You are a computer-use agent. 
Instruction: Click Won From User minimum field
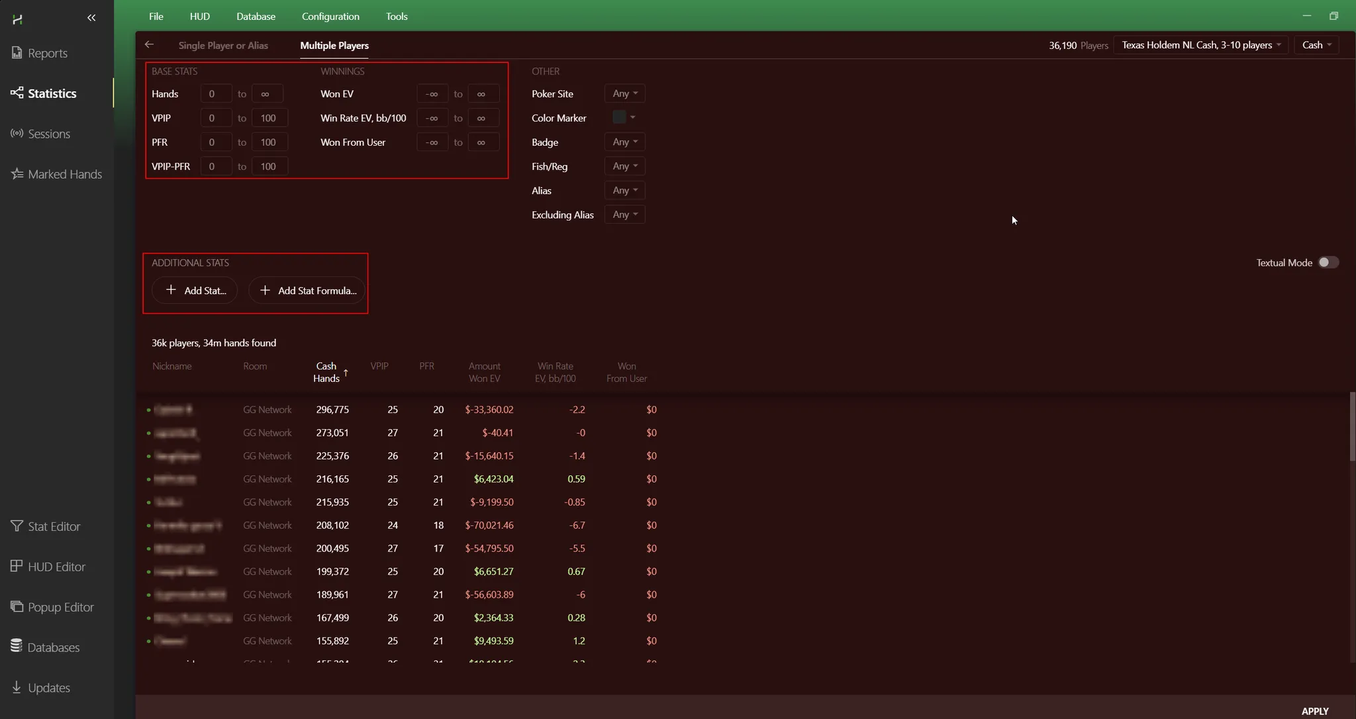tap(432, 142)
